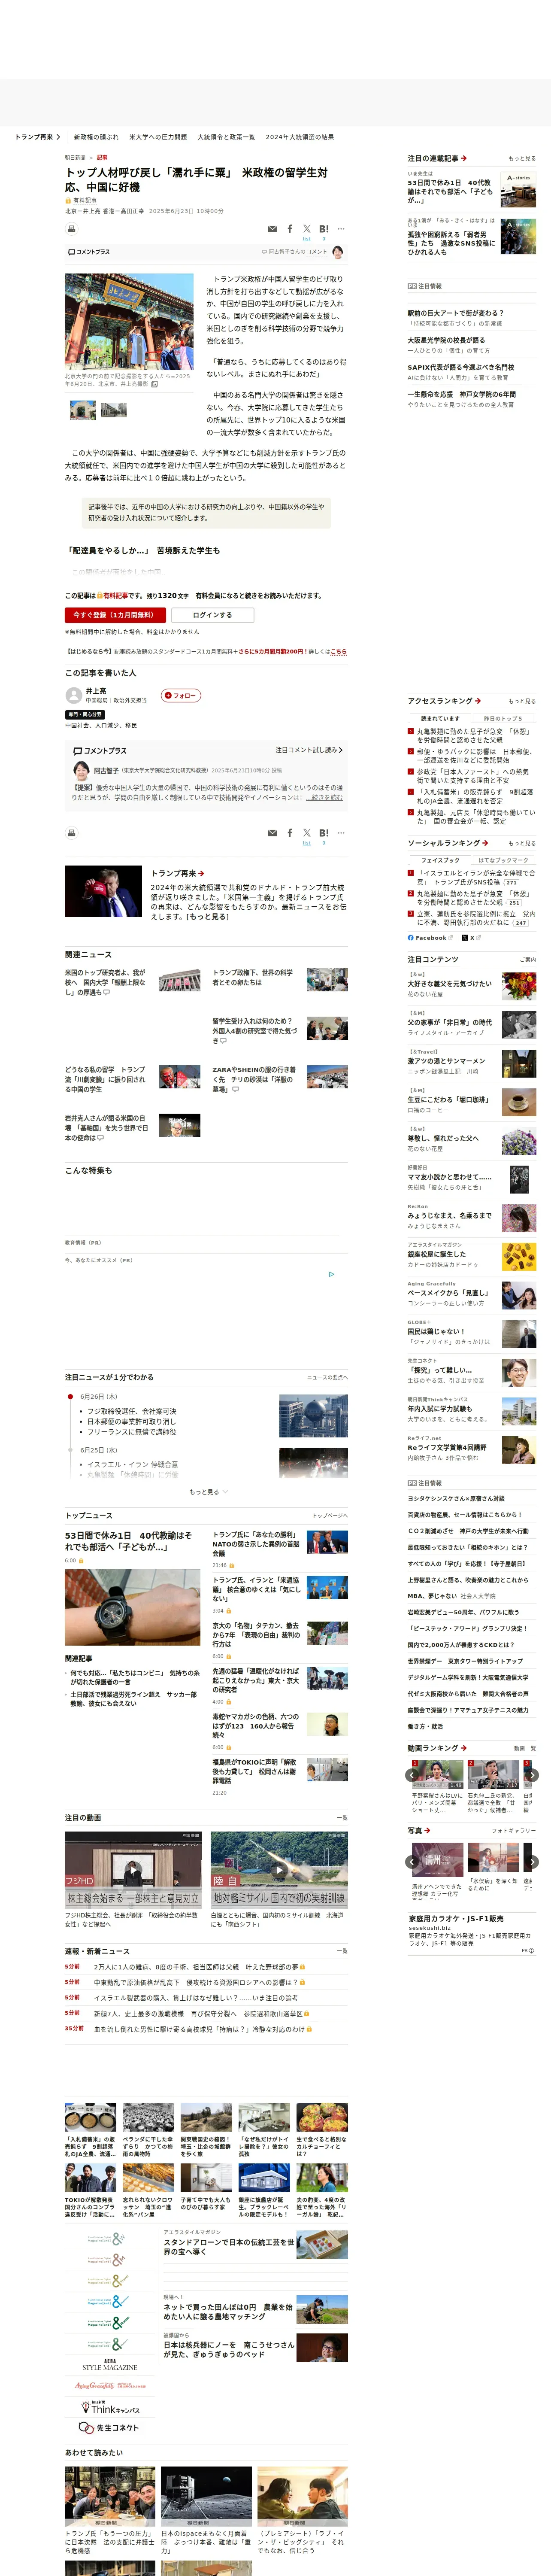
Task: Click the 阿古智子 avatar in the top comment bar
Action: 338,252
